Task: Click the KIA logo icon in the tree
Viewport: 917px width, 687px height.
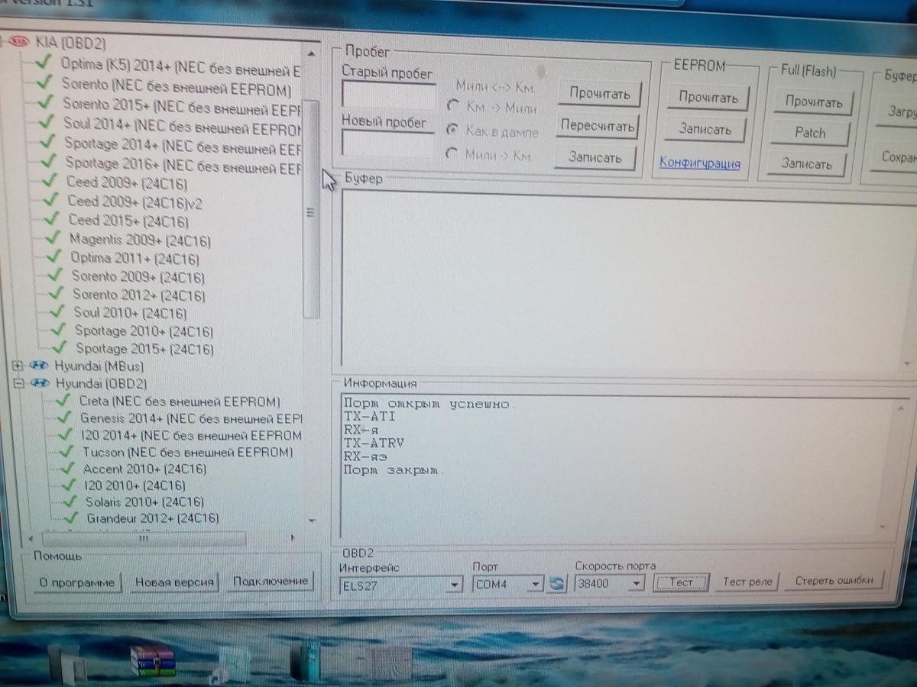Action: (20, 42)
